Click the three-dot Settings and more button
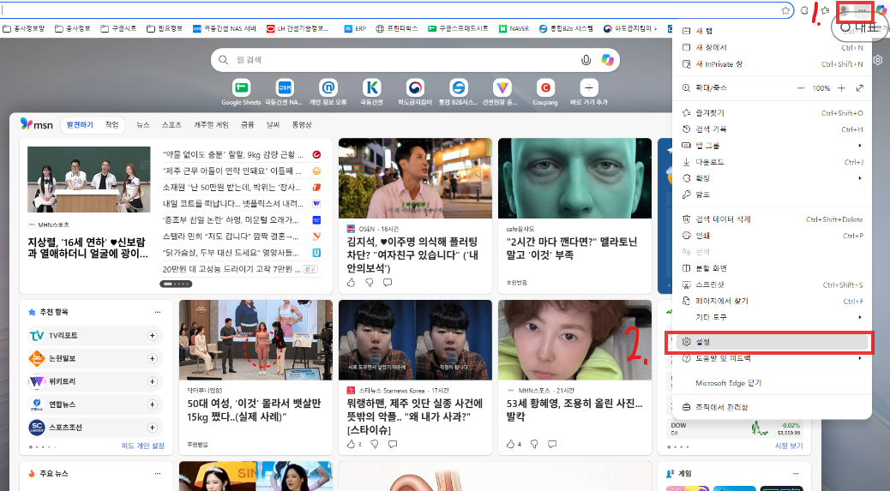 [862, 10]
